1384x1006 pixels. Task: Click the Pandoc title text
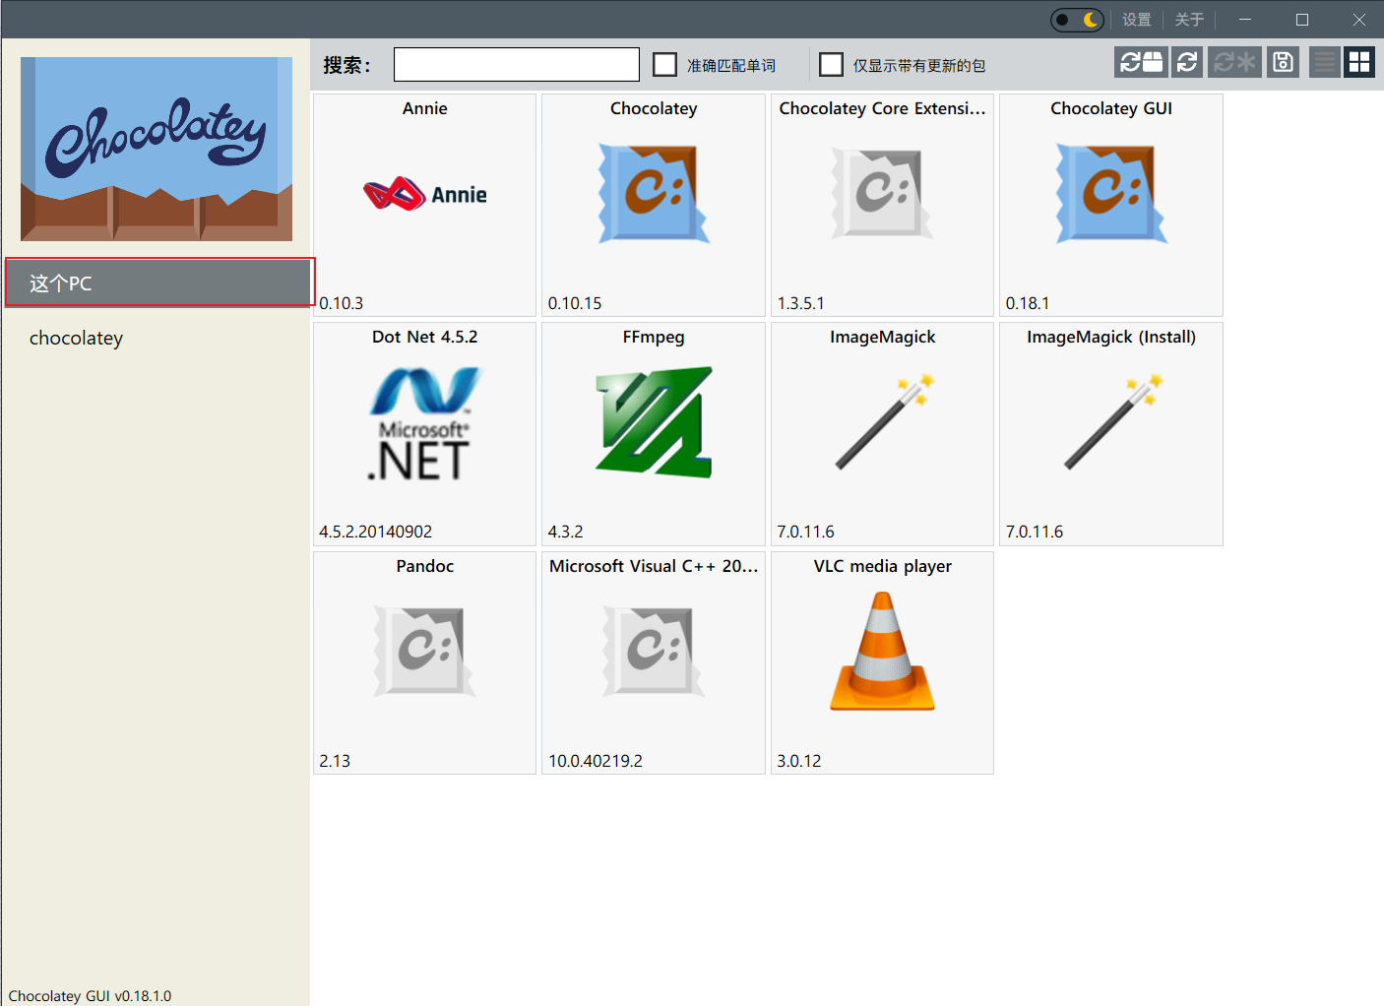pyautogui.click(x=425, y=566)
